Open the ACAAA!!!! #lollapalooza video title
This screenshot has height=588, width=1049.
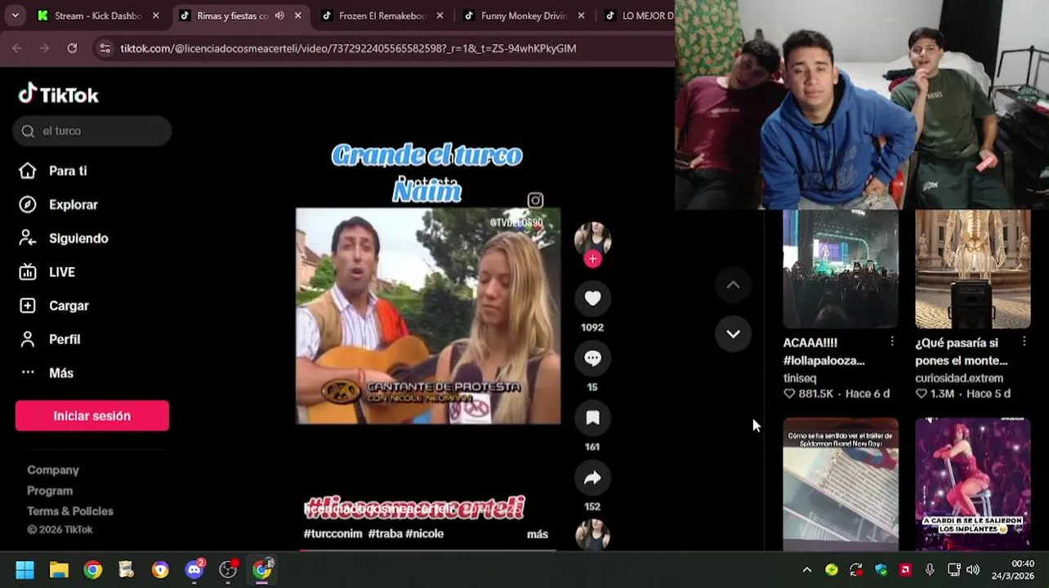824,351
